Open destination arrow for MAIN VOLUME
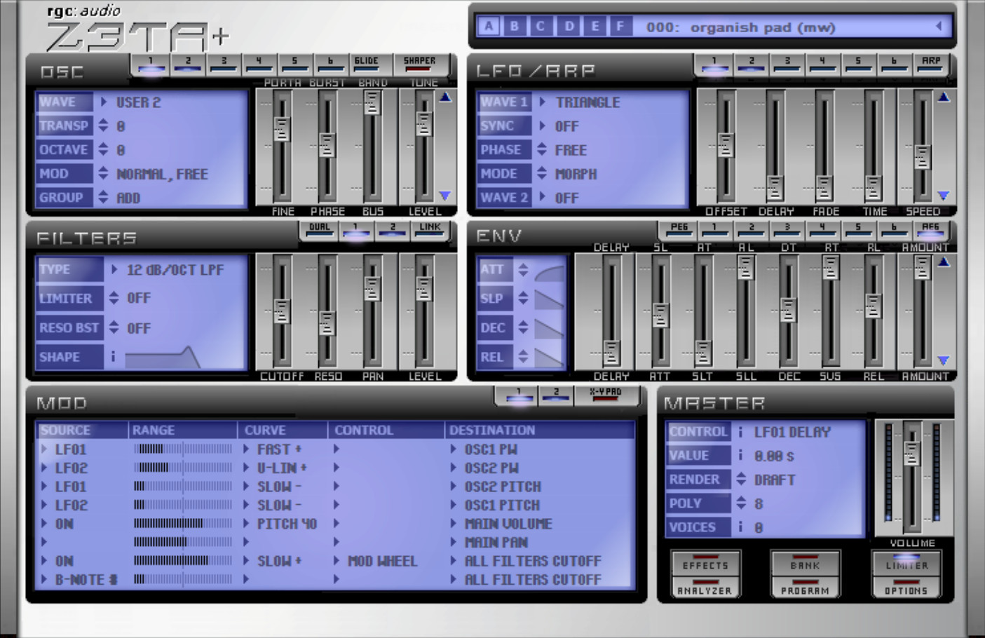The width and height of the screenshot is (985, 638). (x=454, y=524)
